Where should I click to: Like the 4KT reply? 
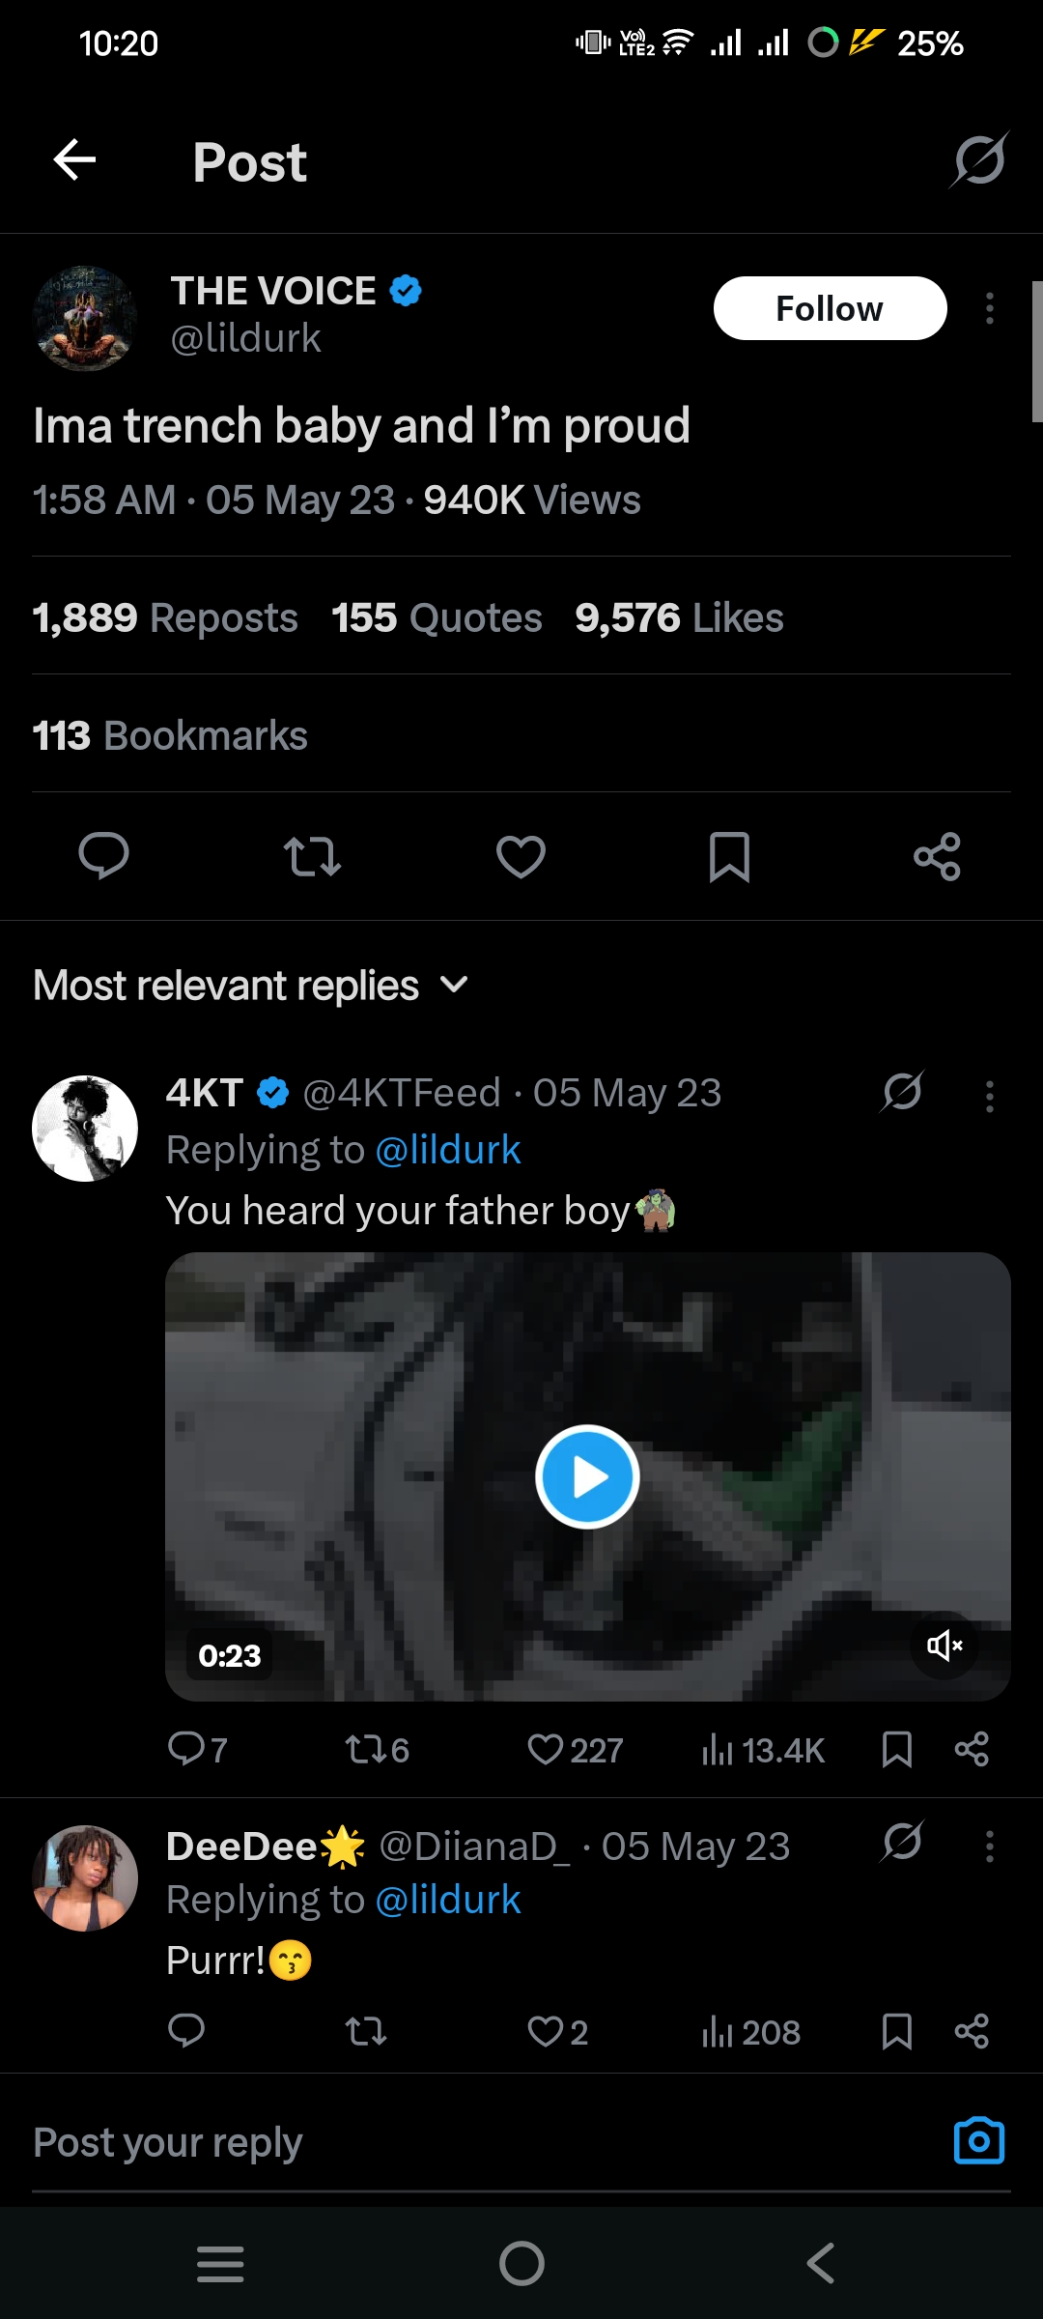click(x=547, y=1750)
